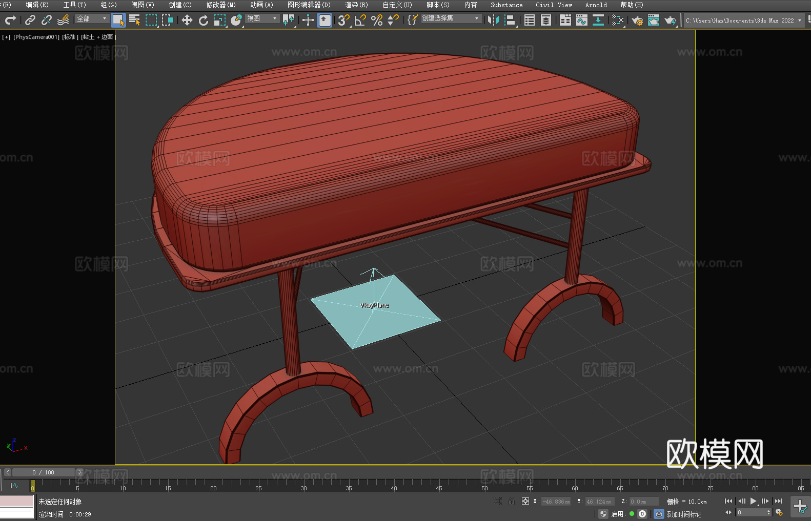This screenshot has width=811, height=521.
Task: Activate the Select Object tool
Action: click(118, 20)
